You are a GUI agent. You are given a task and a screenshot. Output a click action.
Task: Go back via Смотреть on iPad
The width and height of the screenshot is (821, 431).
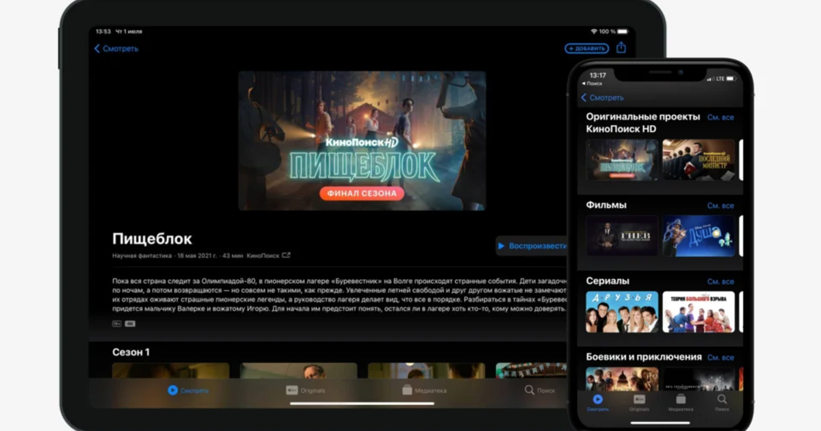[116, 49]
